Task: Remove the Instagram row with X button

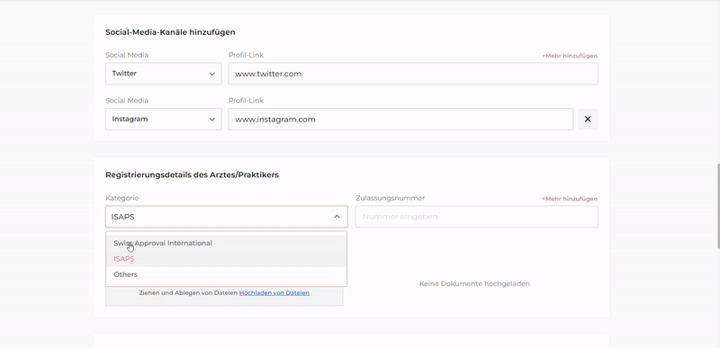Action: (588, 120)
